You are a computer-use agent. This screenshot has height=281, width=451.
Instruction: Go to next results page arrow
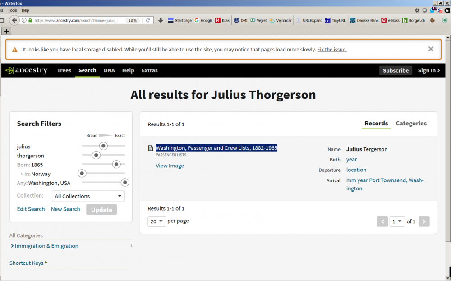coord(423,221)
